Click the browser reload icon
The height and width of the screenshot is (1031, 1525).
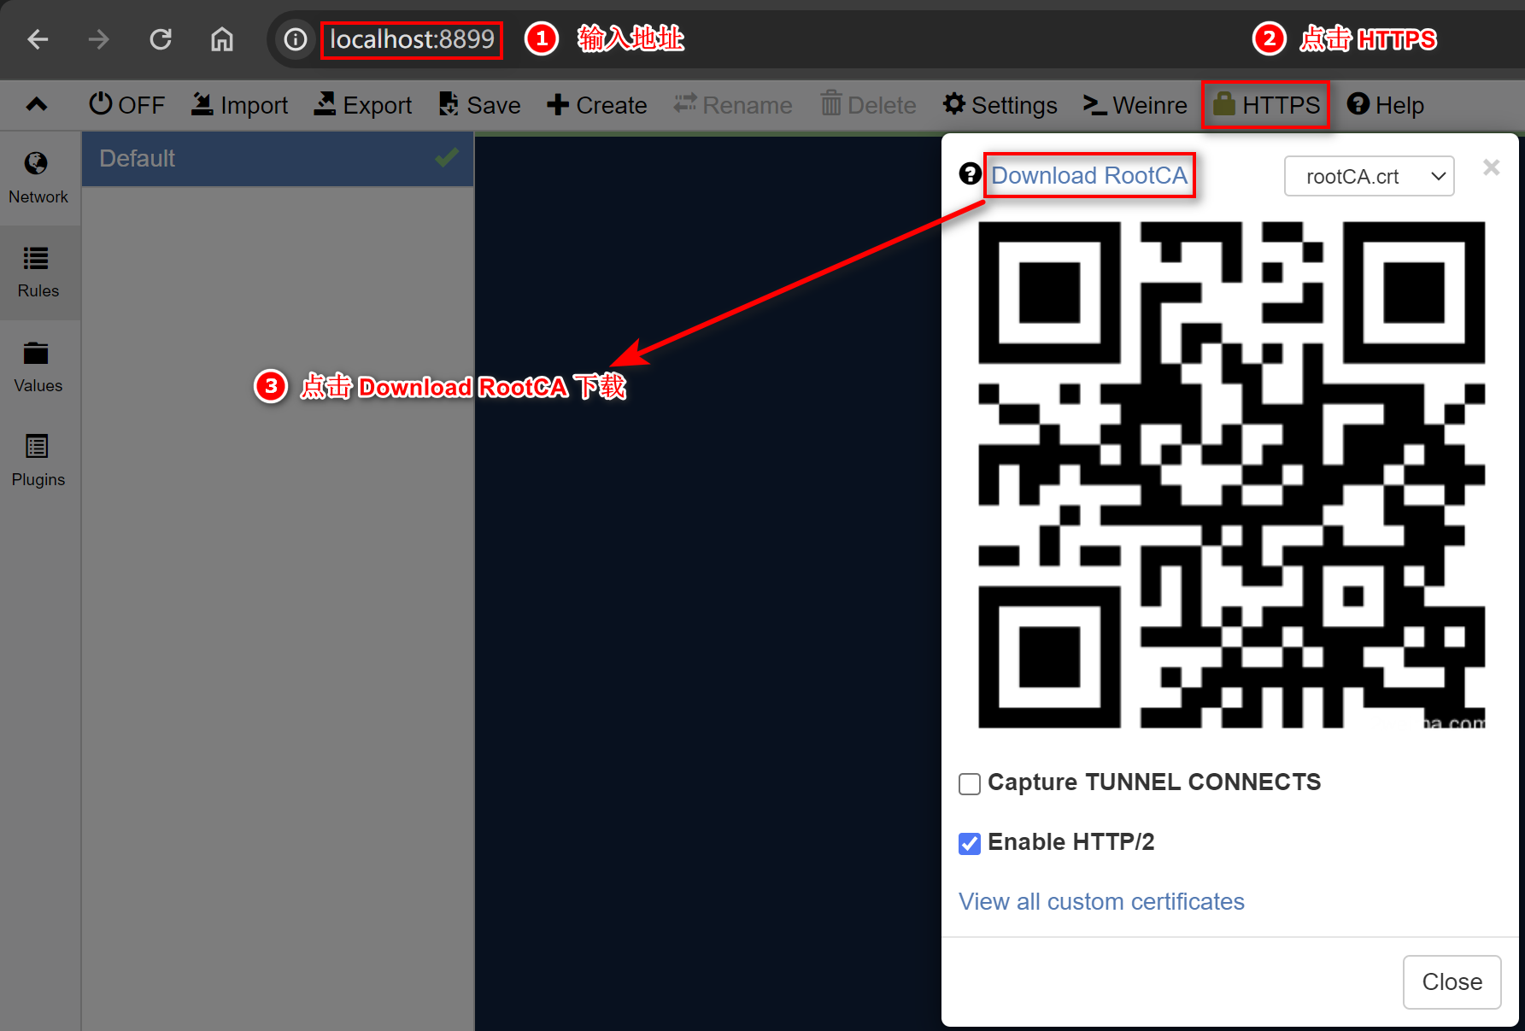pyautogui.click(x=161, y=39)
